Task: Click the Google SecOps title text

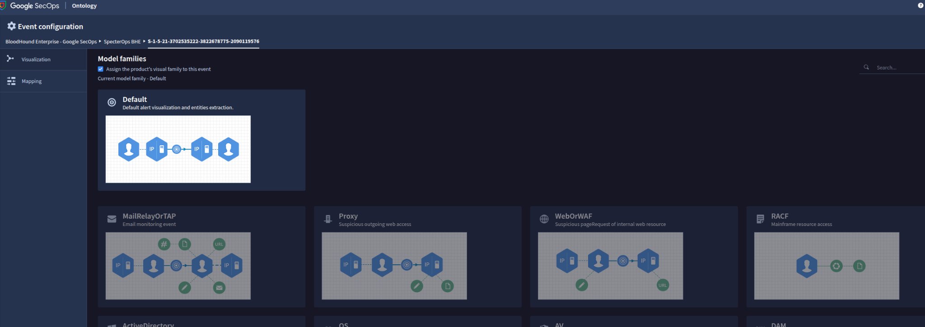Action: 35,6
